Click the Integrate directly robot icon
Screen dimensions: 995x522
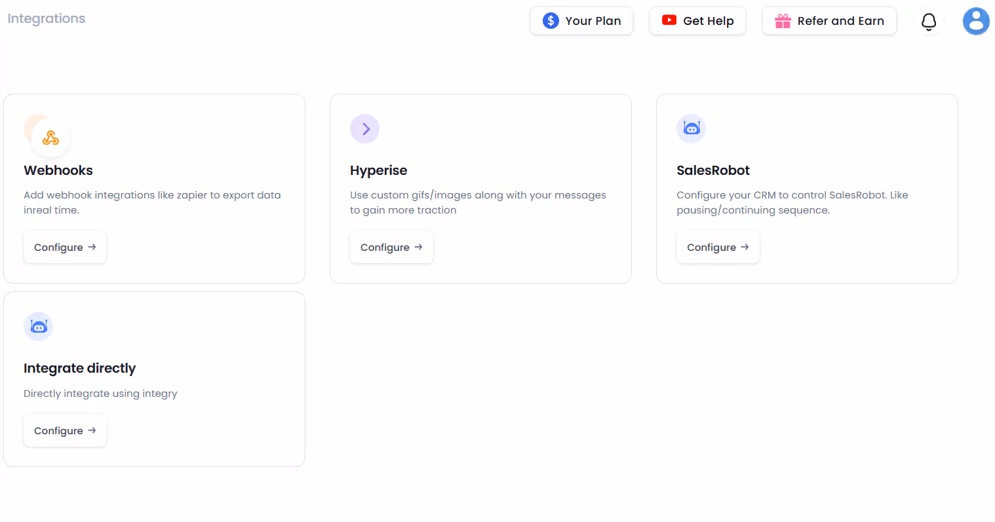click(x=38, y=326)
